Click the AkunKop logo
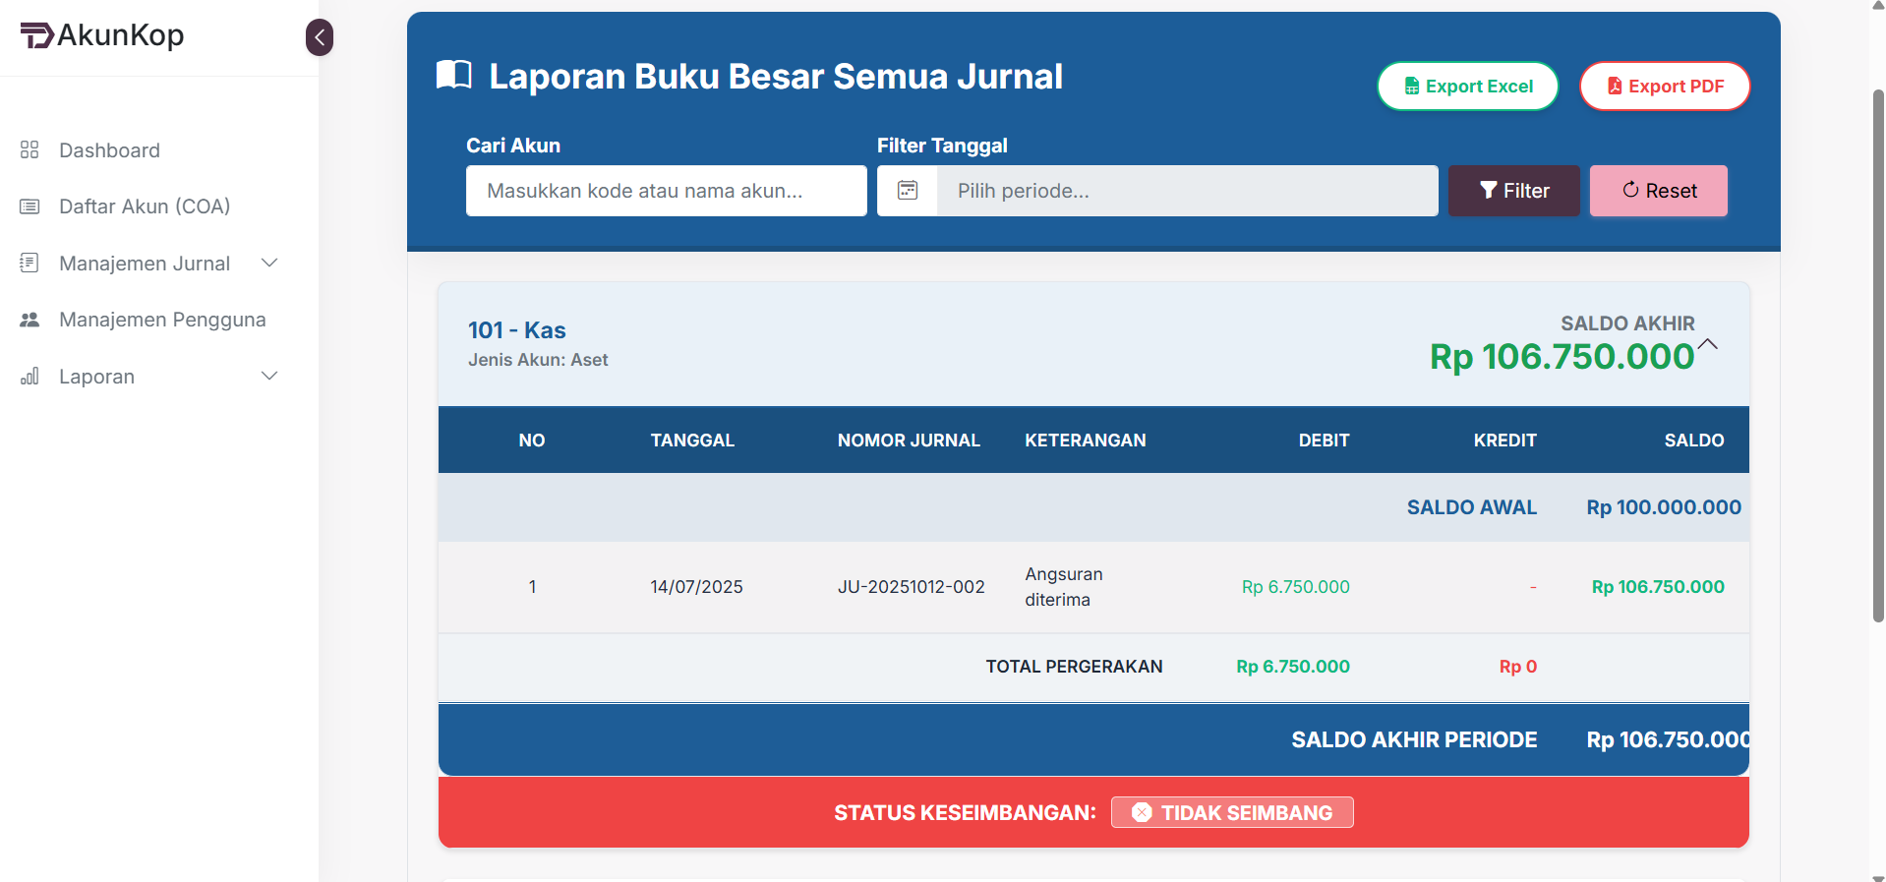The image size is (1886, 882). coord(102,35)
